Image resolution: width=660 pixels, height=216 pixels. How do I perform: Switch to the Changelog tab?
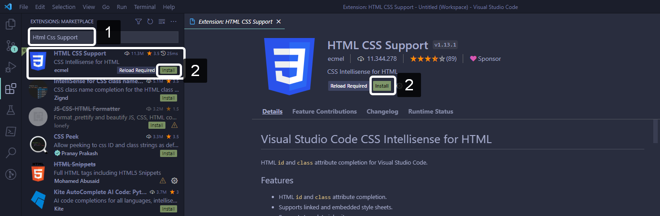tap(382, 111)
